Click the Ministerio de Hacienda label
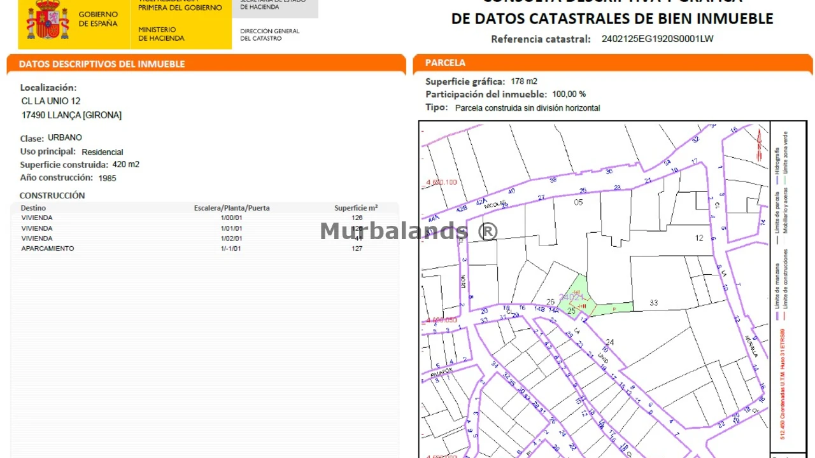 161,34
